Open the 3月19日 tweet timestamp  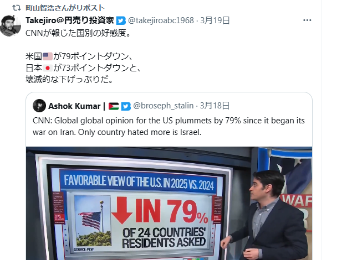[x=215, y=20]
